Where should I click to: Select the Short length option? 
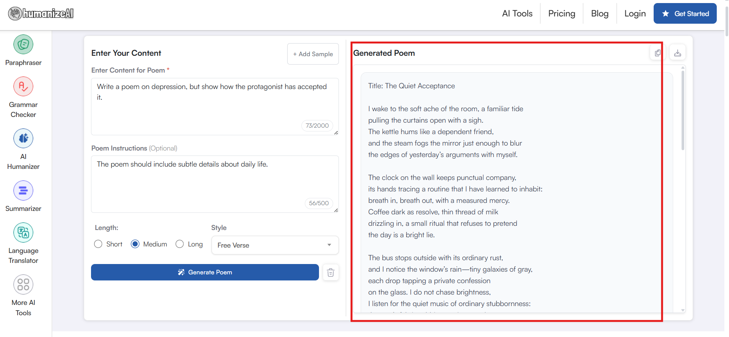(x=98, y=244)
